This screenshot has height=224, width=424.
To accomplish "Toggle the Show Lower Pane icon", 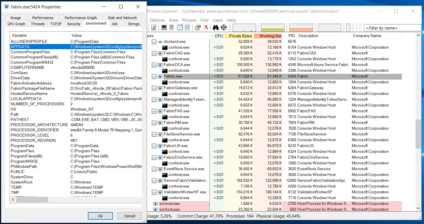I will tap(180, 27).
